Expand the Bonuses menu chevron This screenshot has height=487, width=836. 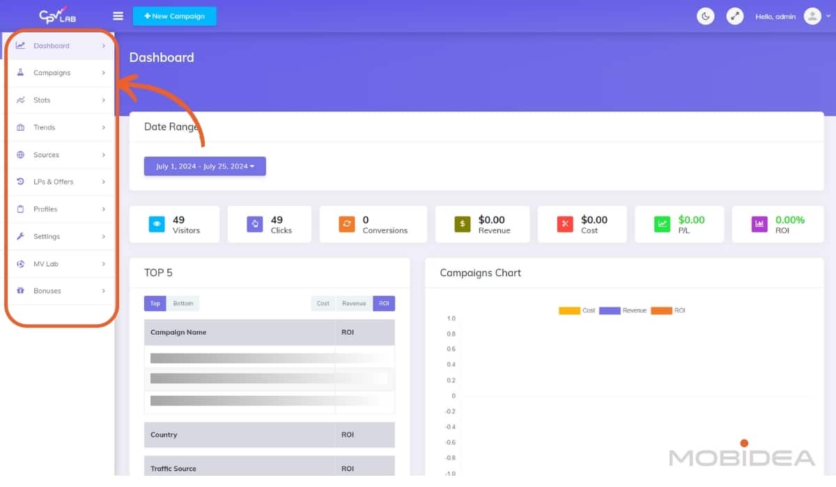(103, 291)
